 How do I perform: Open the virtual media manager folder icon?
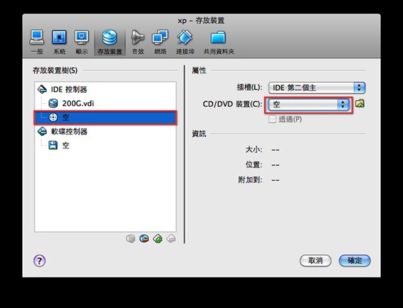(x=359, y=104)
